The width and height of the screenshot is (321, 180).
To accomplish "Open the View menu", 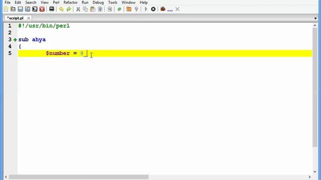I will [45, 2].
